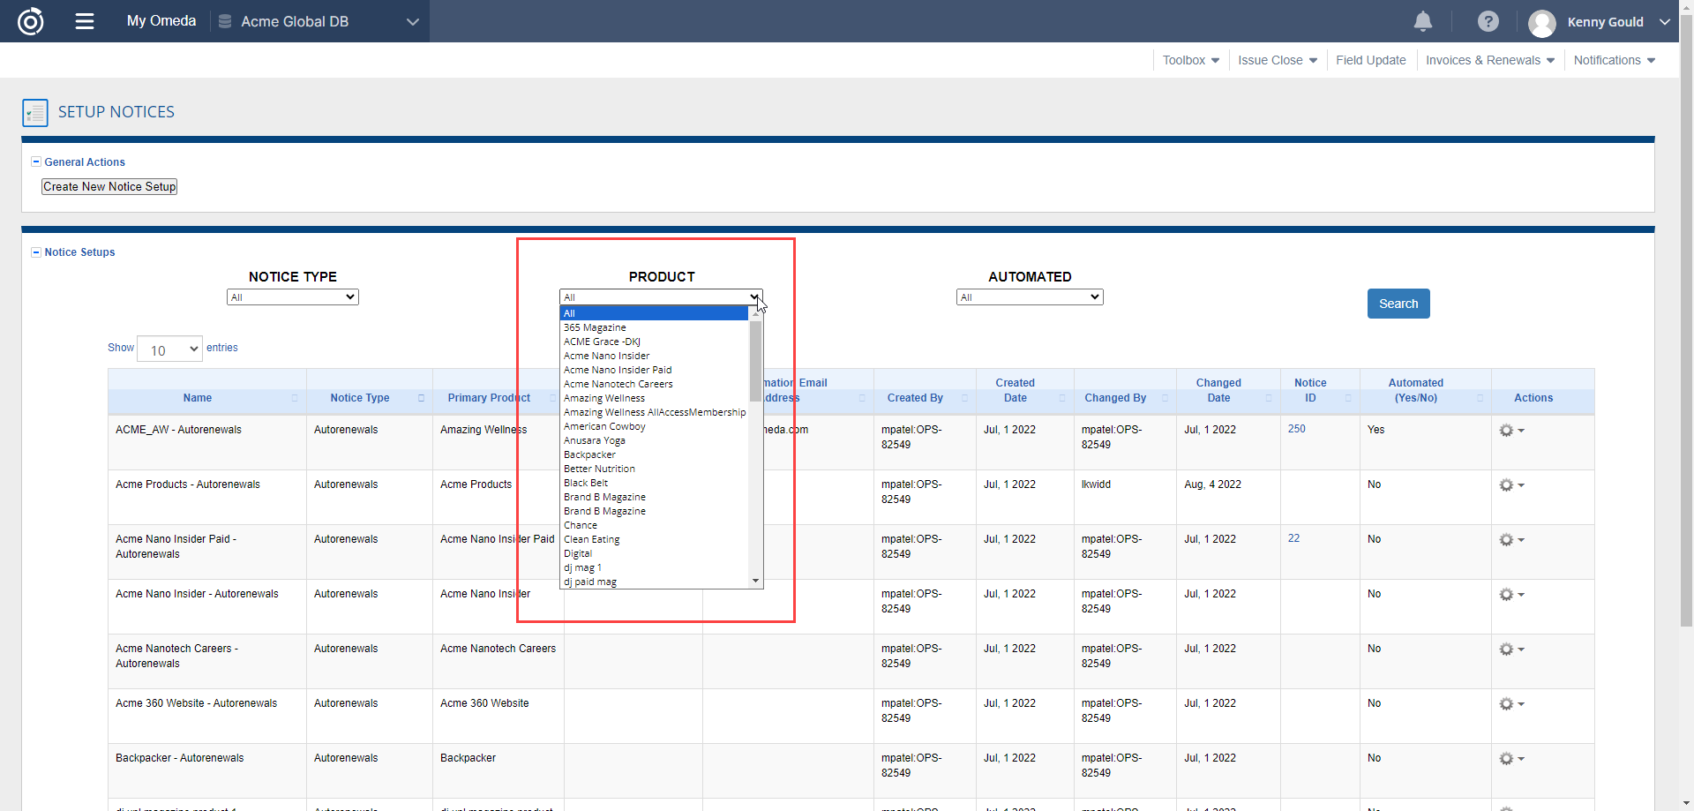Click the Kenny Gould user avatar
This screenshot has height=811, width=1694.
pos(1542,23)
